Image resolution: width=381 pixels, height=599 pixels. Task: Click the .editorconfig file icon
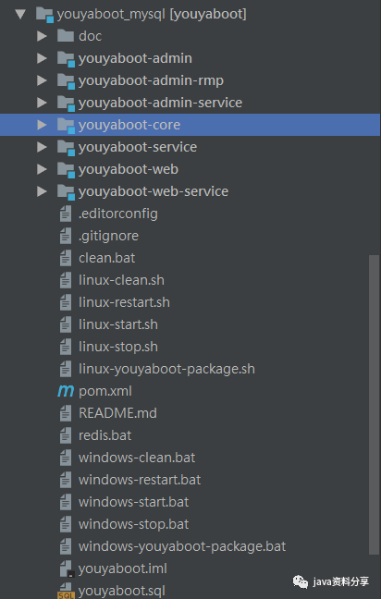pos(66,214)
